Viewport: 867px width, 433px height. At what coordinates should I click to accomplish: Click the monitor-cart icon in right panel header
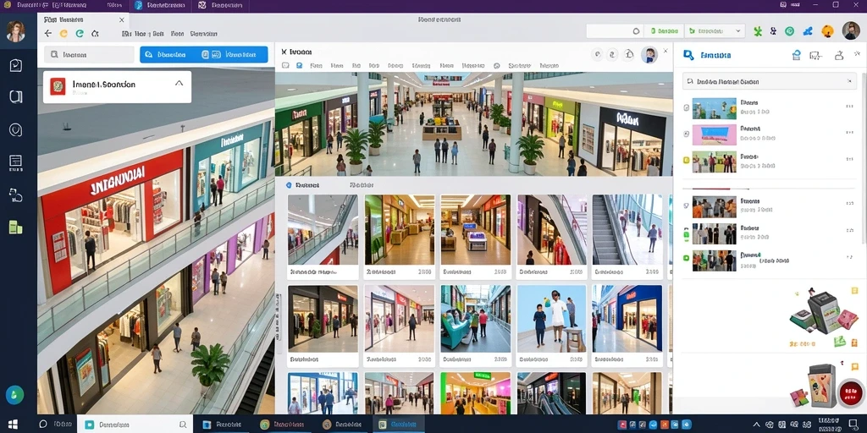[815, 55]
